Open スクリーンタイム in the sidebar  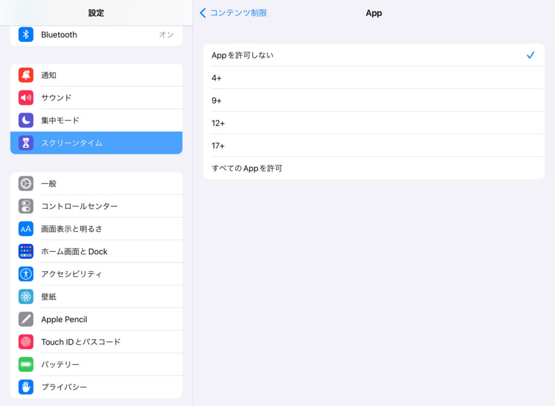point(96,143)
